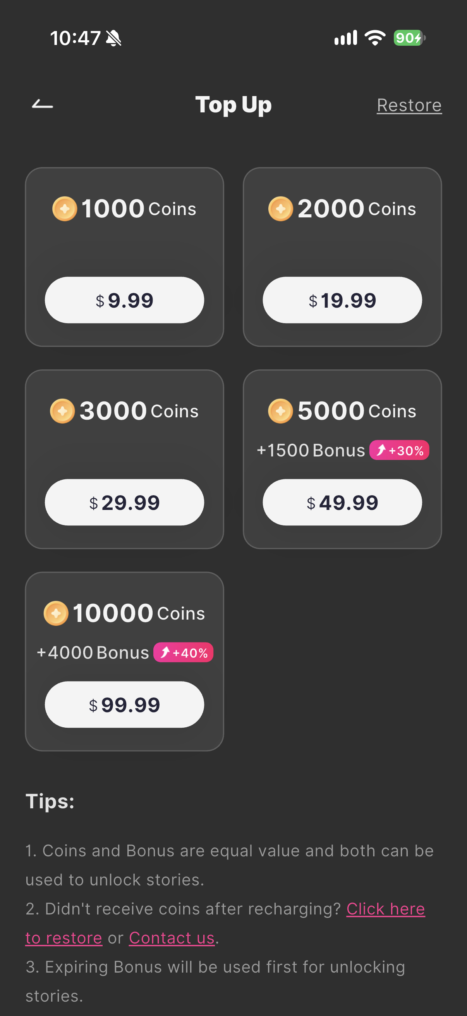Click the coin icon beside 3000 Coins
Screen dimensions: 467x1016
coord(62,411)
